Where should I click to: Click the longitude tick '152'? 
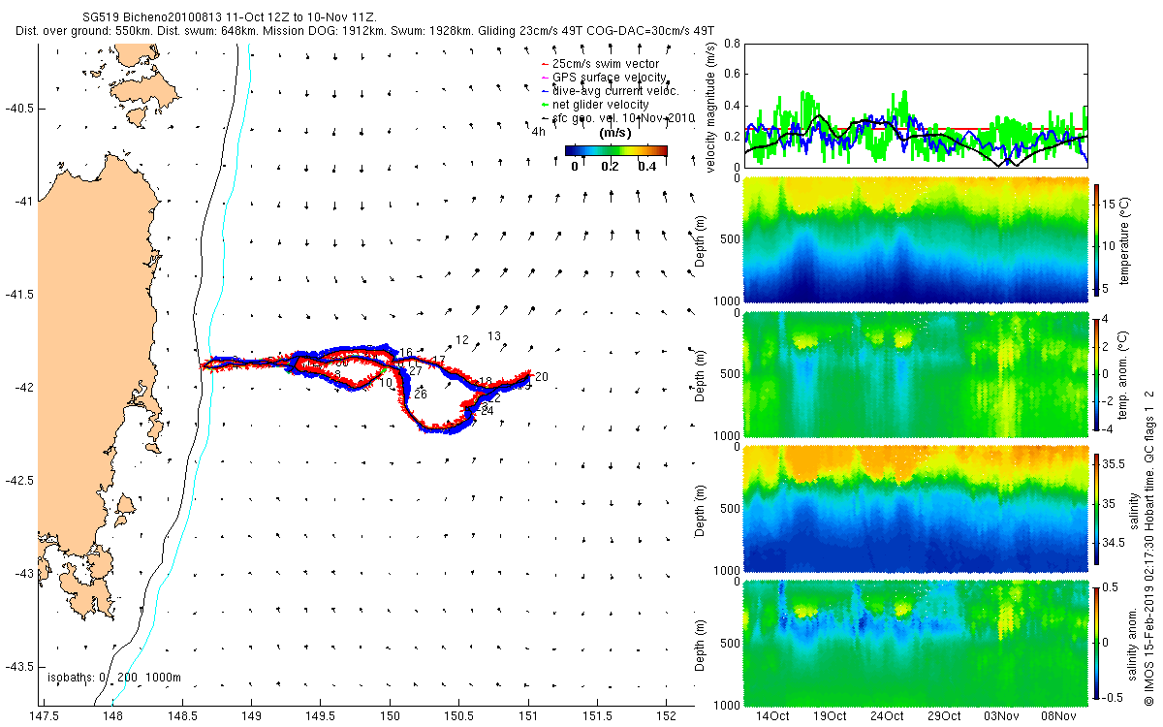tap(667, 716)
